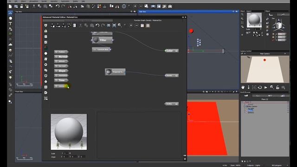297x167 pixels.
Task: Click the Copy icon in main toolbar
Action: click(x=39, y=6)
